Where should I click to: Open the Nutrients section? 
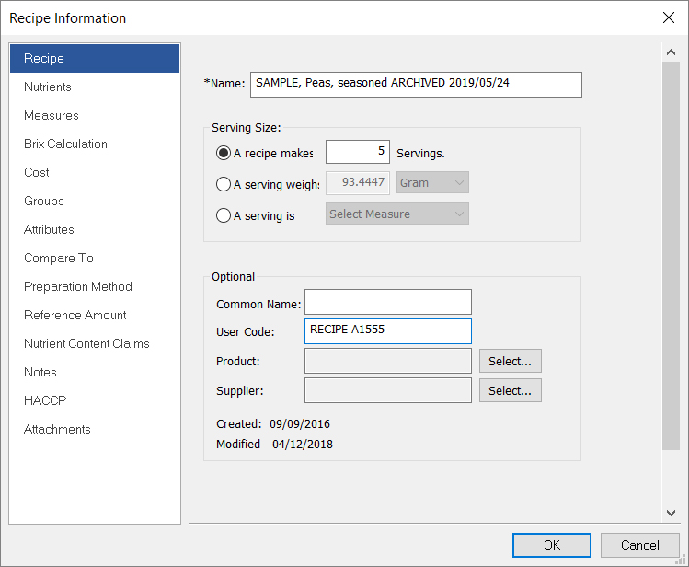48,87
